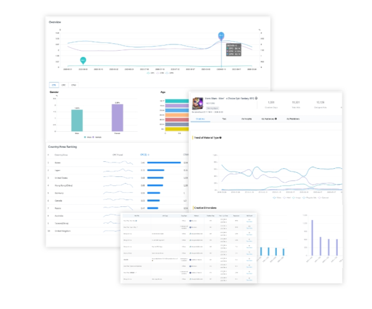This screenshot has width=372, height=309.
Task: Toggle the Female legend item in Gender chart
Action: click(x=96, y=137)
